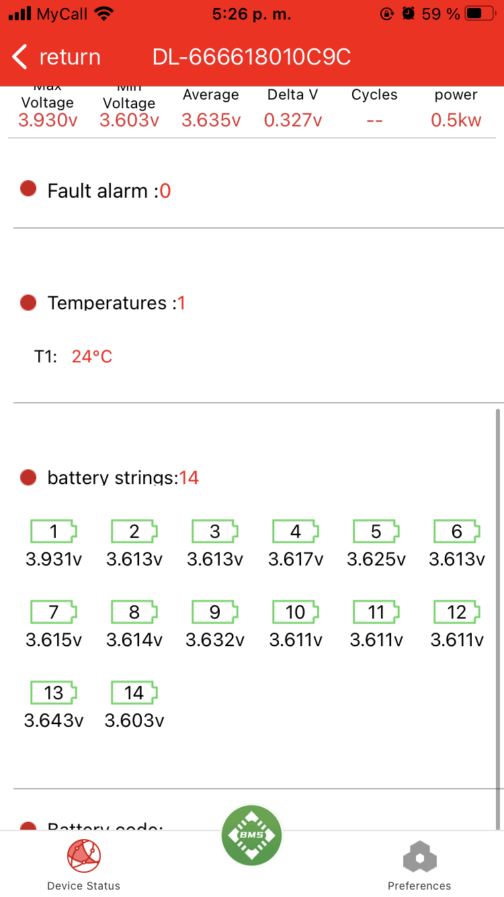This screenshot has height=897, width=504.
Task: Tap the phone battery status icon
Action: (483, 14)
